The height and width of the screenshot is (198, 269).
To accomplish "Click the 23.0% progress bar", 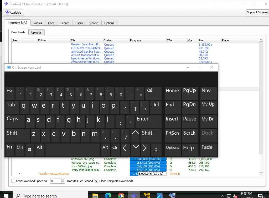I will tap(148, 174).
